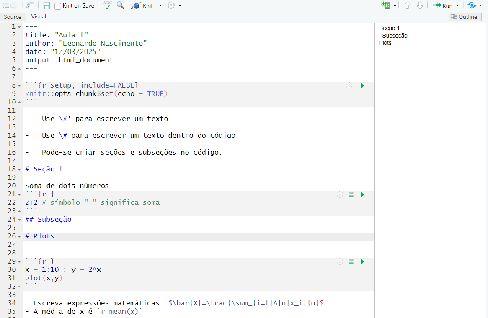Viewport: 488px width, 318px height.
Task: Expand dropdown beside toolbar gear icon
Action: pos(180,5)
